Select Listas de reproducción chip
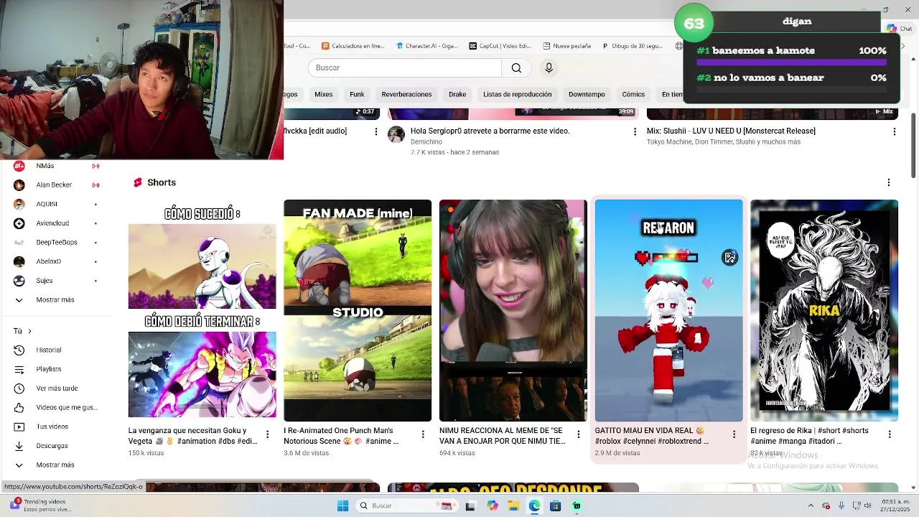Viewport: 919px width, 517px height. 517,94
